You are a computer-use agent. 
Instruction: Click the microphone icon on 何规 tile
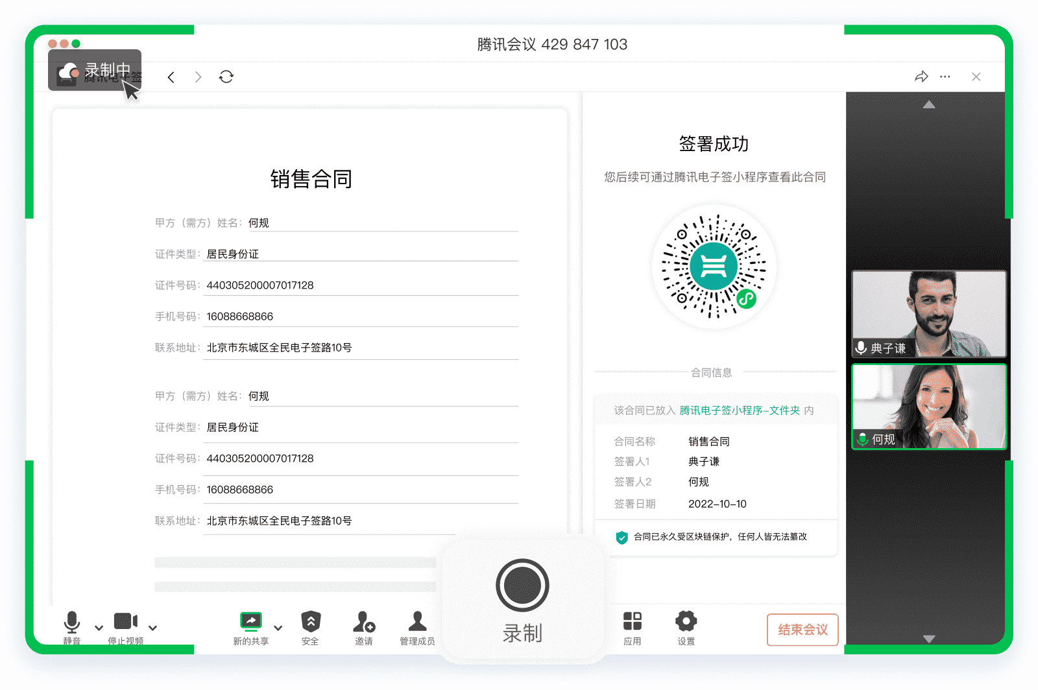point(862,440)
